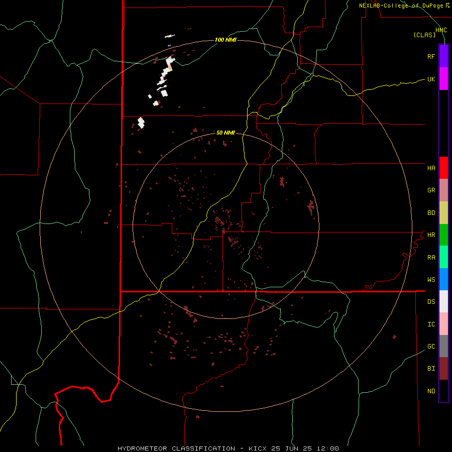Click the UK legend label
This screenshot has width=452, height=452.
(x=431, y=79)
